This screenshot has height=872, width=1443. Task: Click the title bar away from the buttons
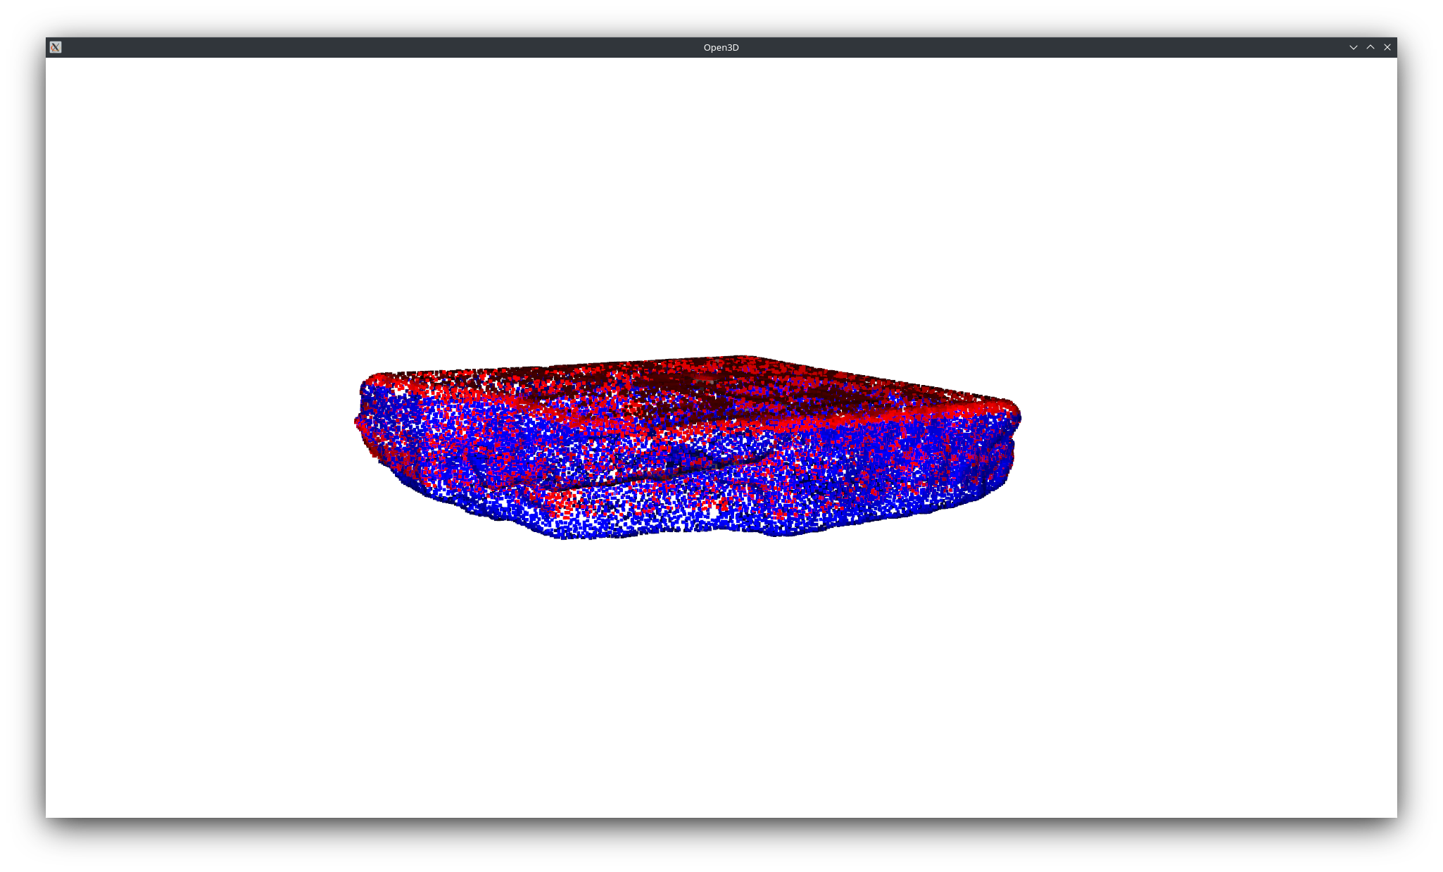(x=422, y=47)
